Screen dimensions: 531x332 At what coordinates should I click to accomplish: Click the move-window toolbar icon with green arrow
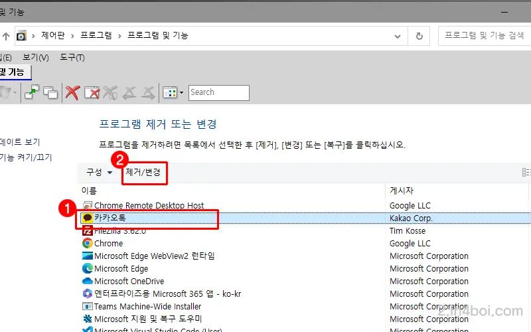32,92
